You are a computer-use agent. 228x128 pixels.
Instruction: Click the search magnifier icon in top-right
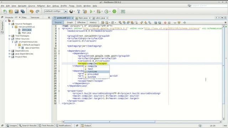(189, 6)
